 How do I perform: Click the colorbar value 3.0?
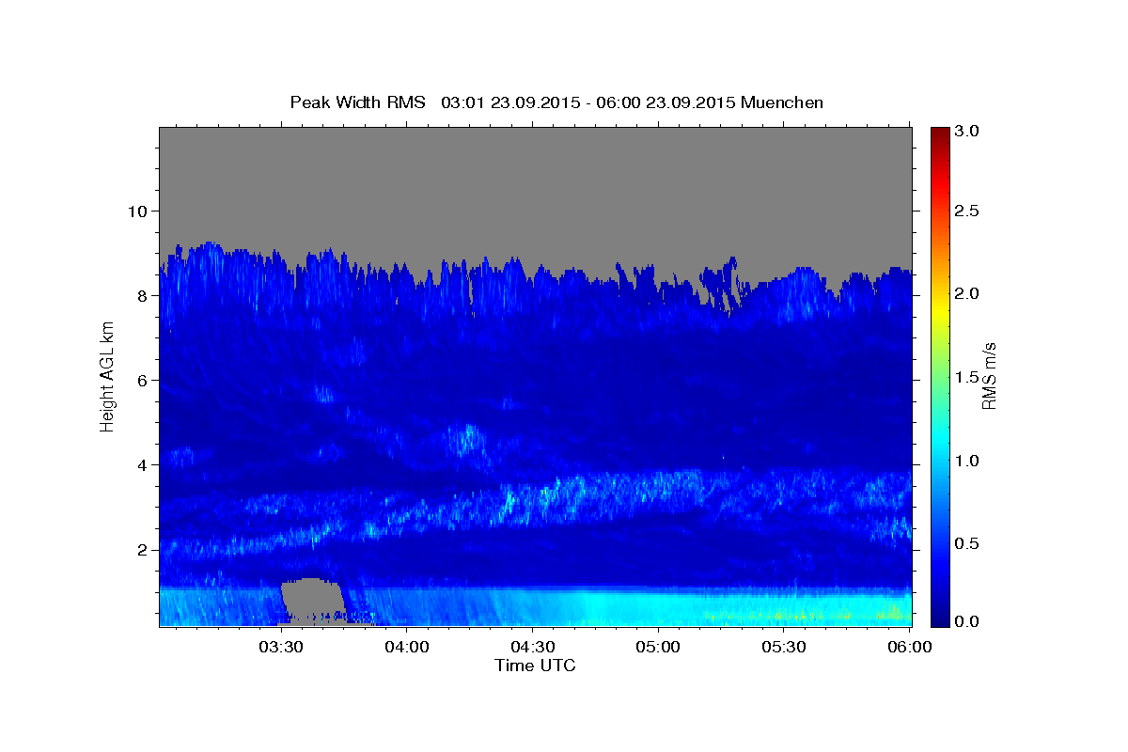(967, 131)
